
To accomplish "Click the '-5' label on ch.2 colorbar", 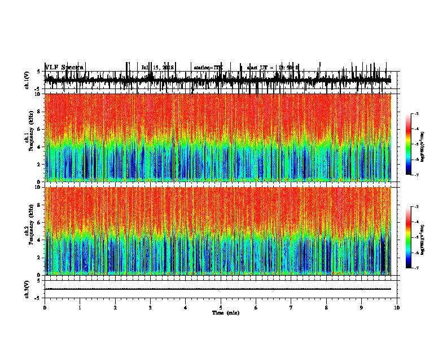I will (416, 237).
